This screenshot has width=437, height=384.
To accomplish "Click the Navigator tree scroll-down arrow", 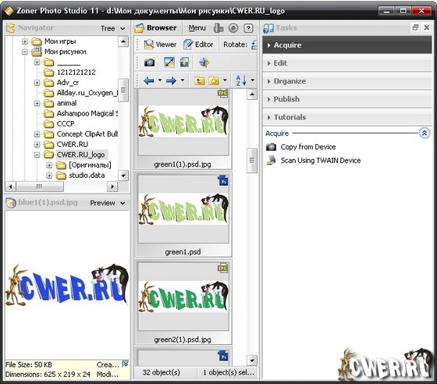I will (x=123, y=176).
